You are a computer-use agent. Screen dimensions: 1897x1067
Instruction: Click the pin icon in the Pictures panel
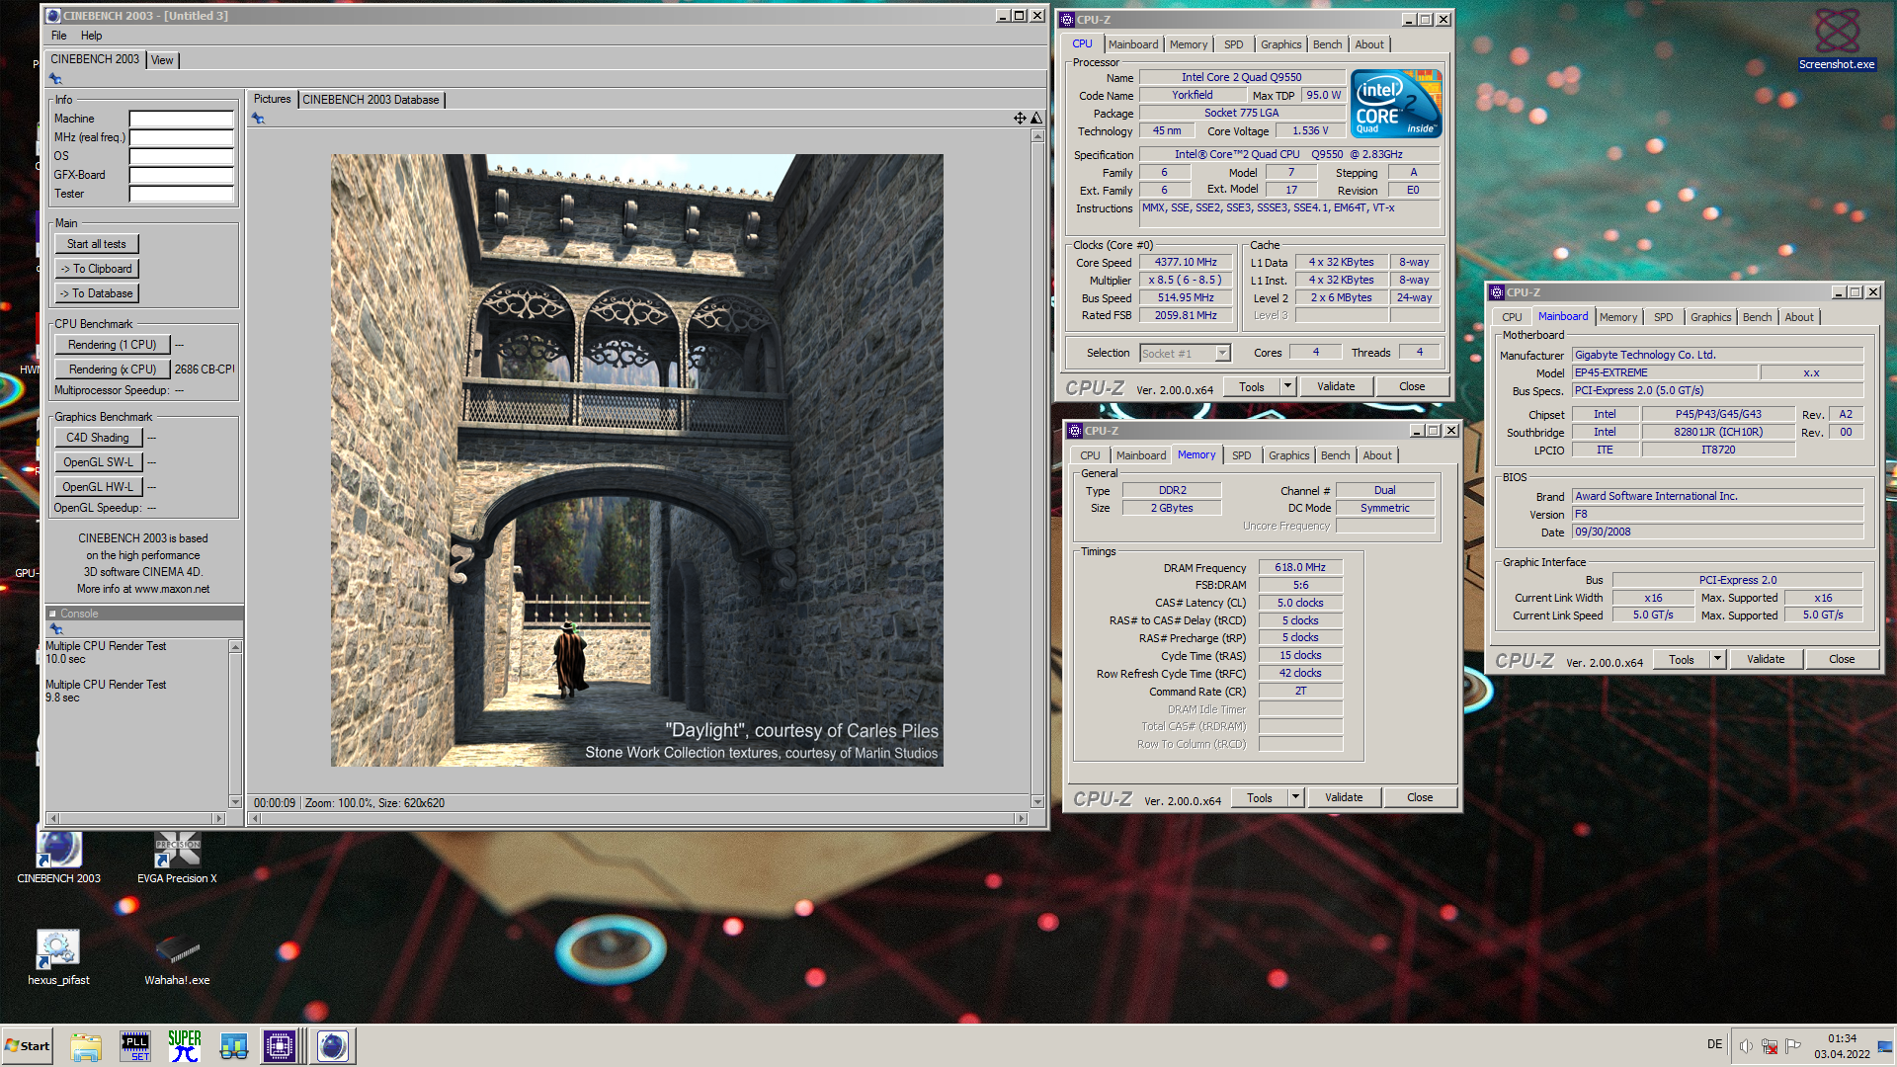click(258, 119)
